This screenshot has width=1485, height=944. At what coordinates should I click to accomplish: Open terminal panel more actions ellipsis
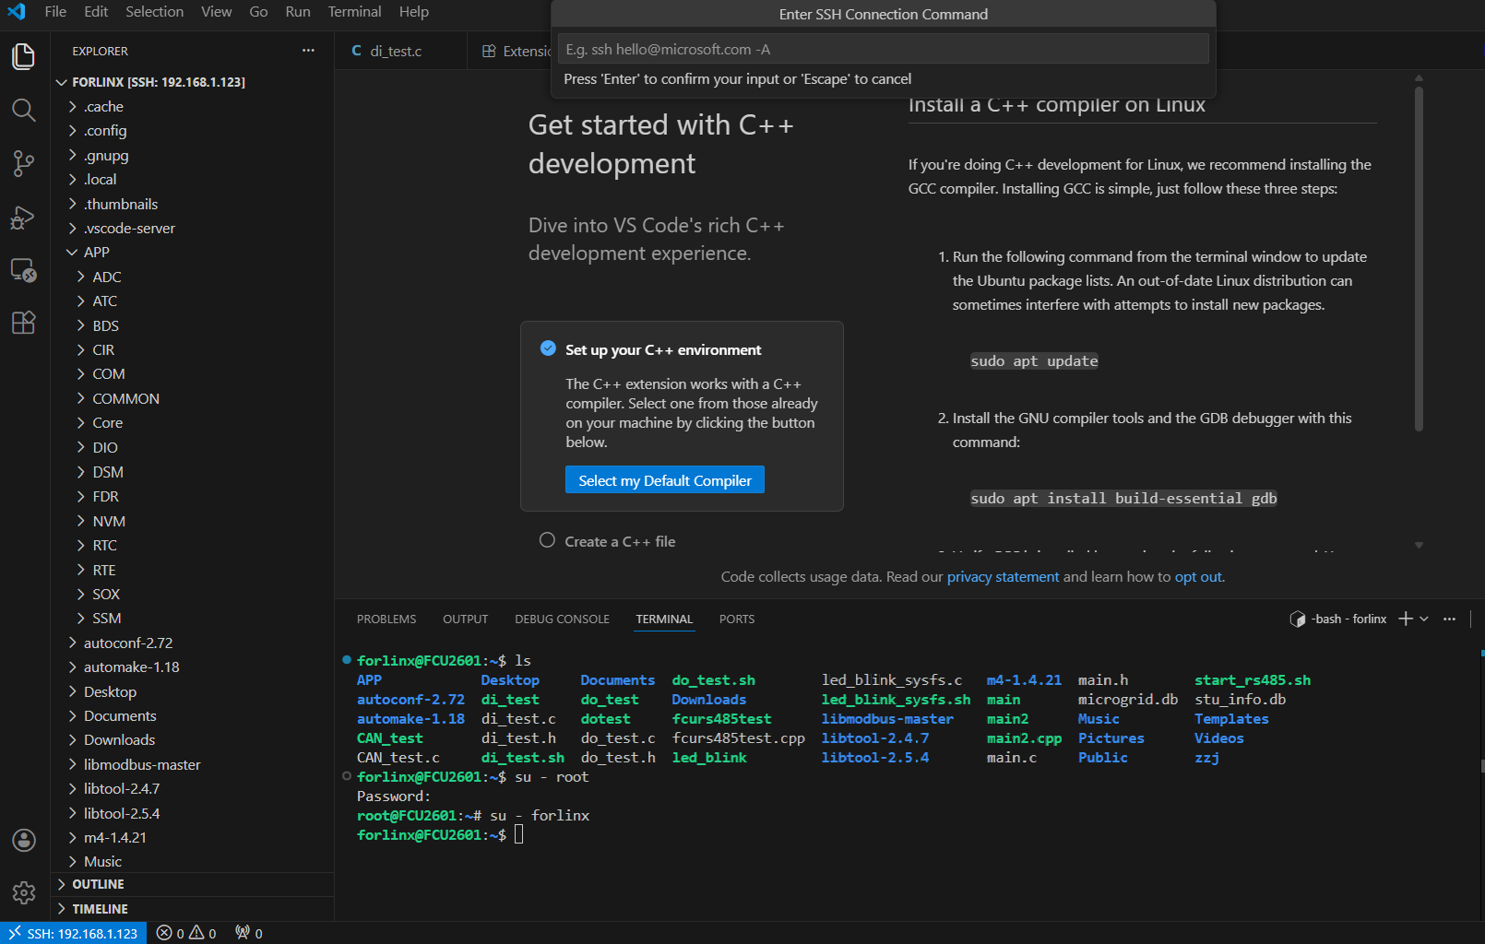coord(1449,619)
